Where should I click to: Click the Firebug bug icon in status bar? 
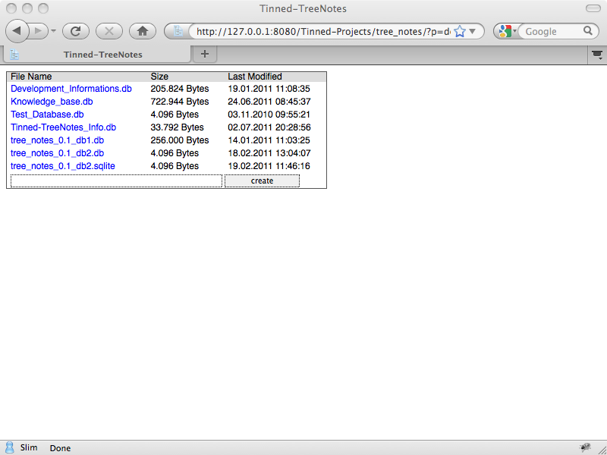tap(585, 447)
